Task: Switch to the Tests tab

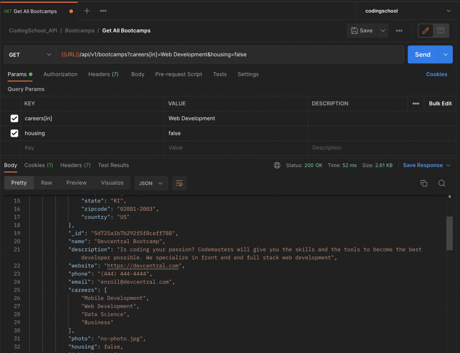Action: tap(220, 74)
